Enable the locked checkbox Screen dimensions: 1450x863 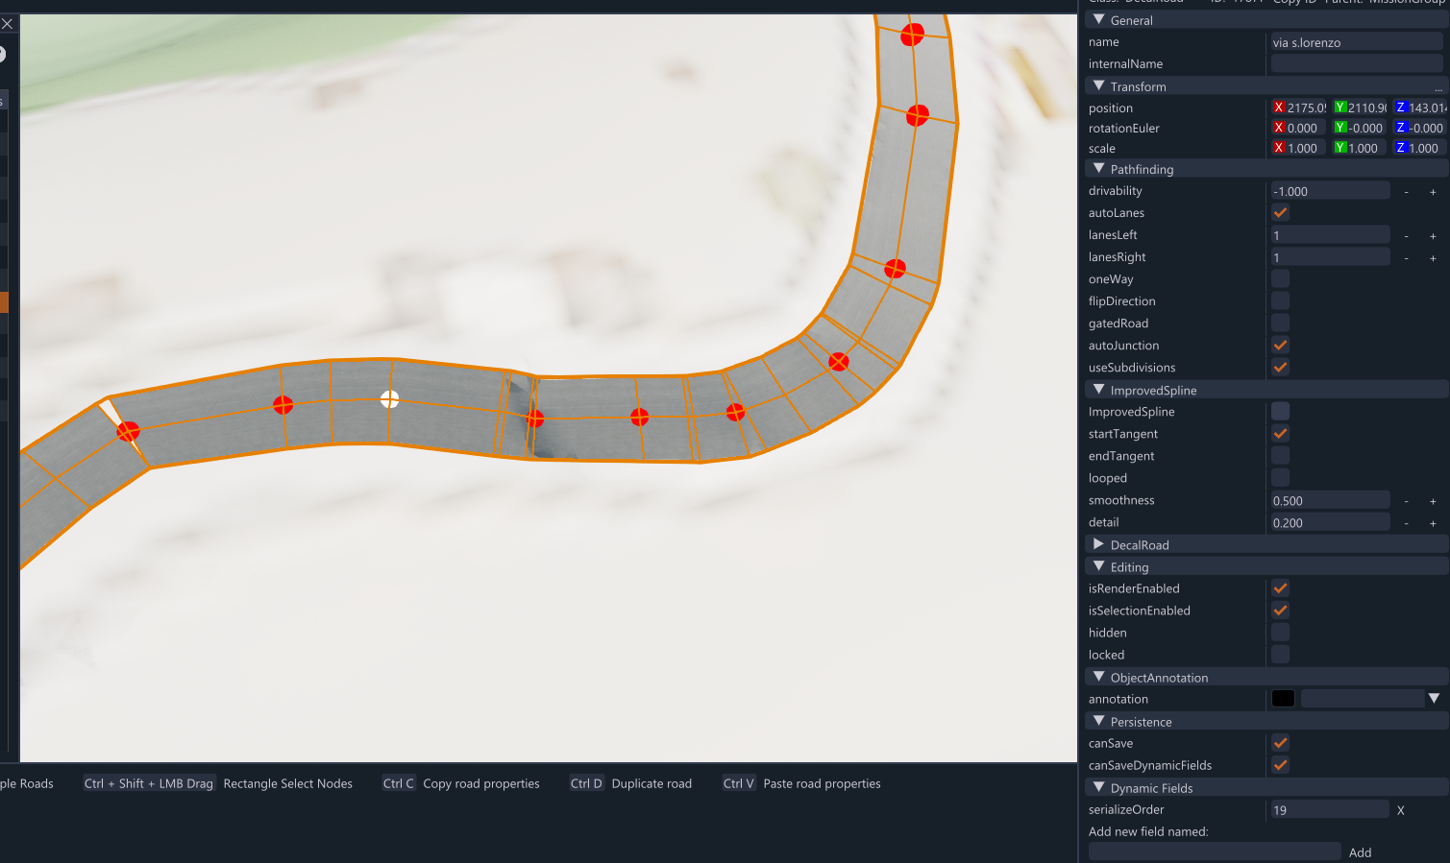[x=1281, y=655]
